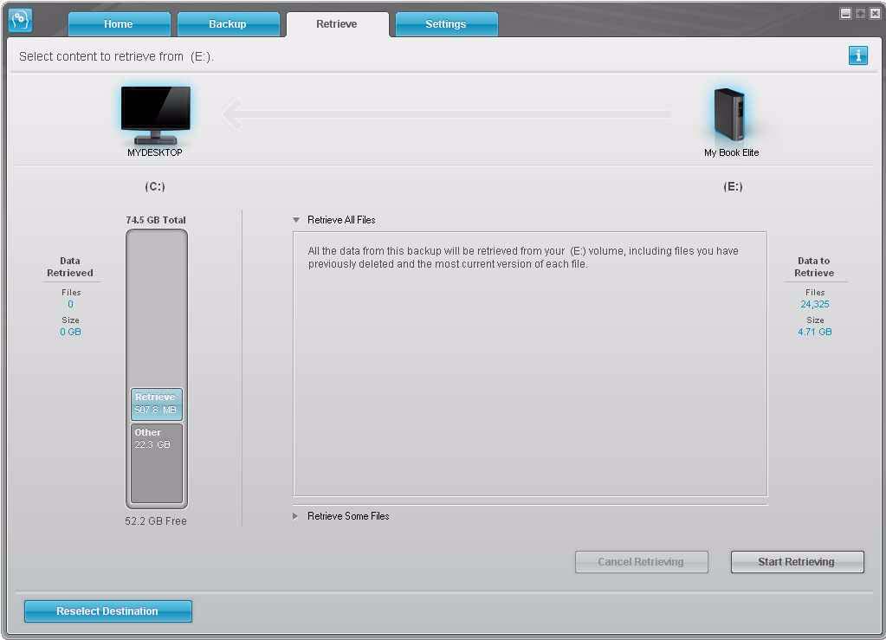
Task: Open the Retrieve tab
Action: pos(337,23)
